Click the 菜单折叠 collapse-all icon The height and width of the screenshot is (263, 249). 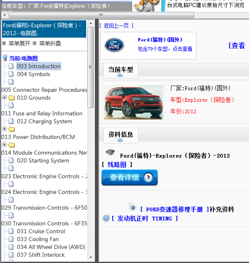[35, 43]
